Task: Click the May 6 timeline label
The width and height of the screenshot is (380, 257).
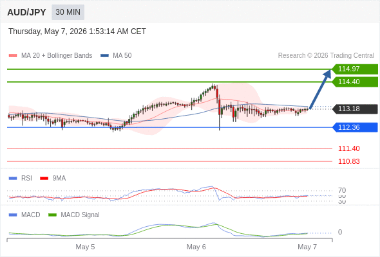Action: click(x=196, y=247)
